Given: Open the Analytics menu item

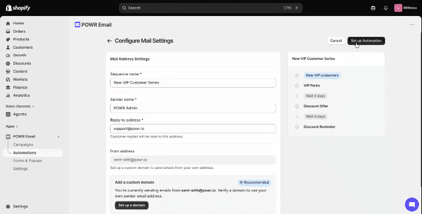Looking at the screenshot, I should [21, 95].
